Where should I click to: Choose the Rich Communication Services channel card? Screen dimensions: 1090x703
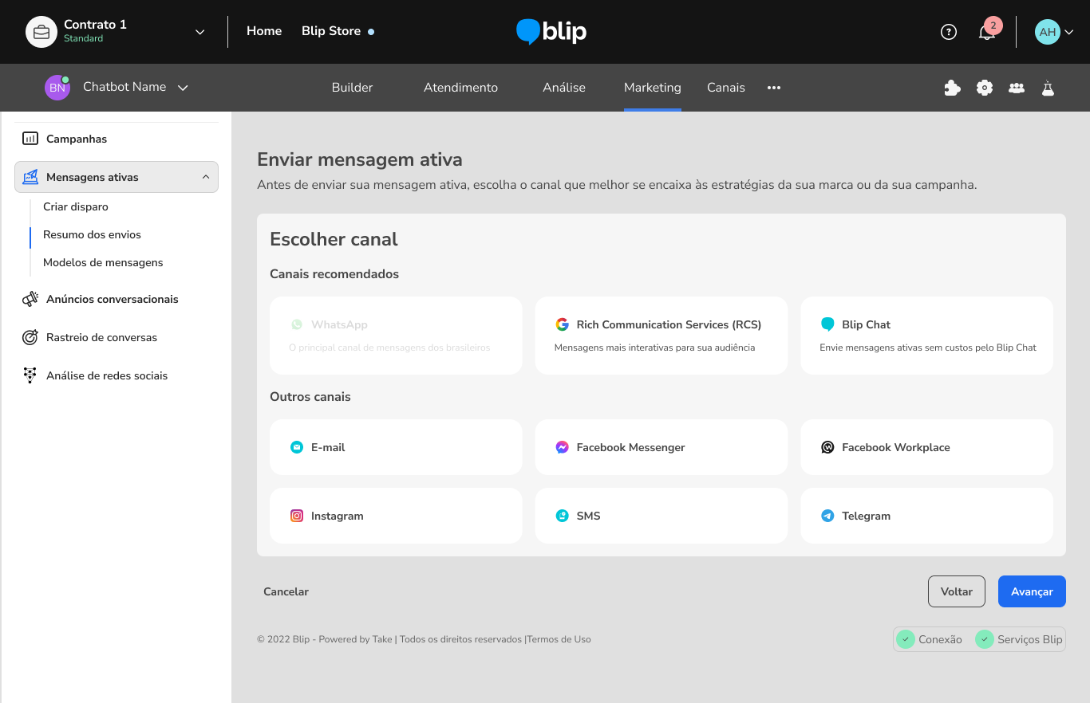coord(661,336)
